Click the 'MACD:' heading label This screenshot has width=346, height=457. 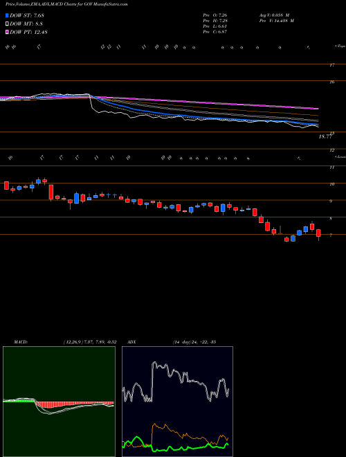point(20,342)
